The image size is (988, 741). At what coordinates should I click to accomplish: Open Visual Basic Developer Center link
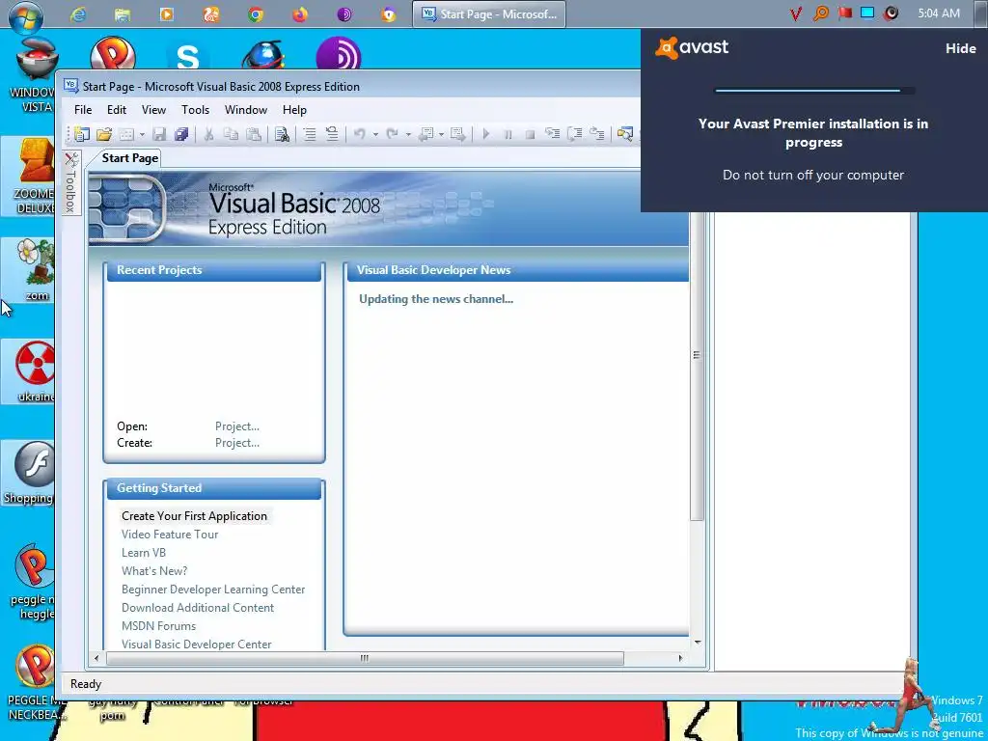point(197,644)
